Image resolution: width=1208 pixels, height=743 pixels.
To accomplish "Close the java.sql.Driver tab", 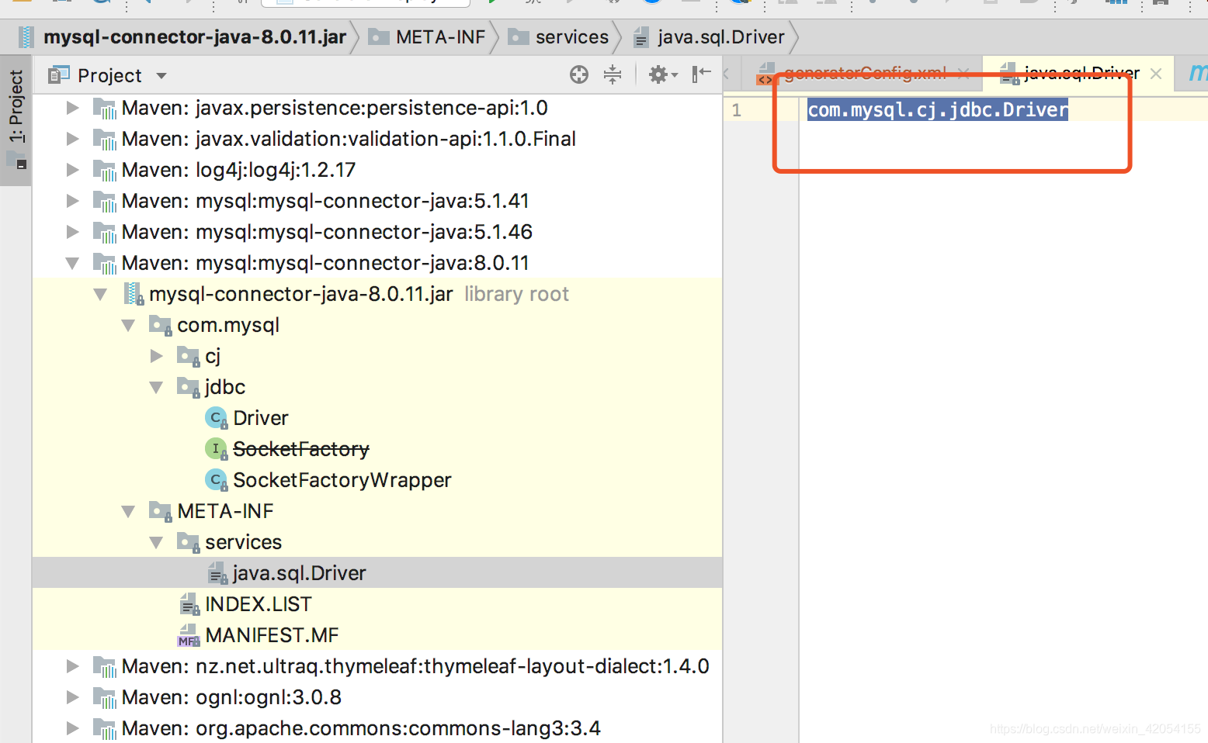I will pyautogui.click(x=1156, y=74).
